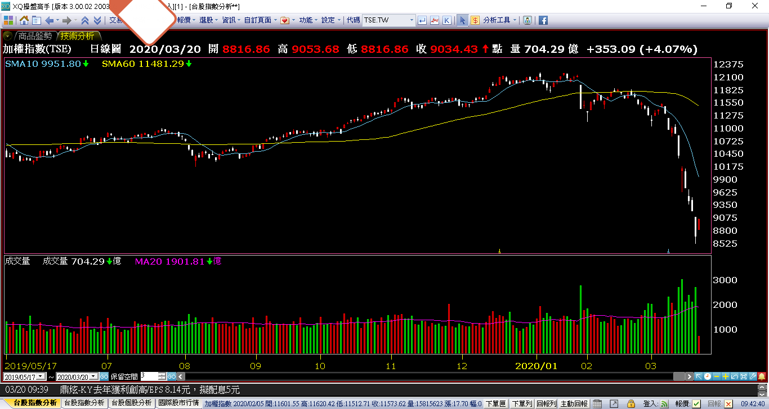Click the 下單匣 button

[495, 403]
